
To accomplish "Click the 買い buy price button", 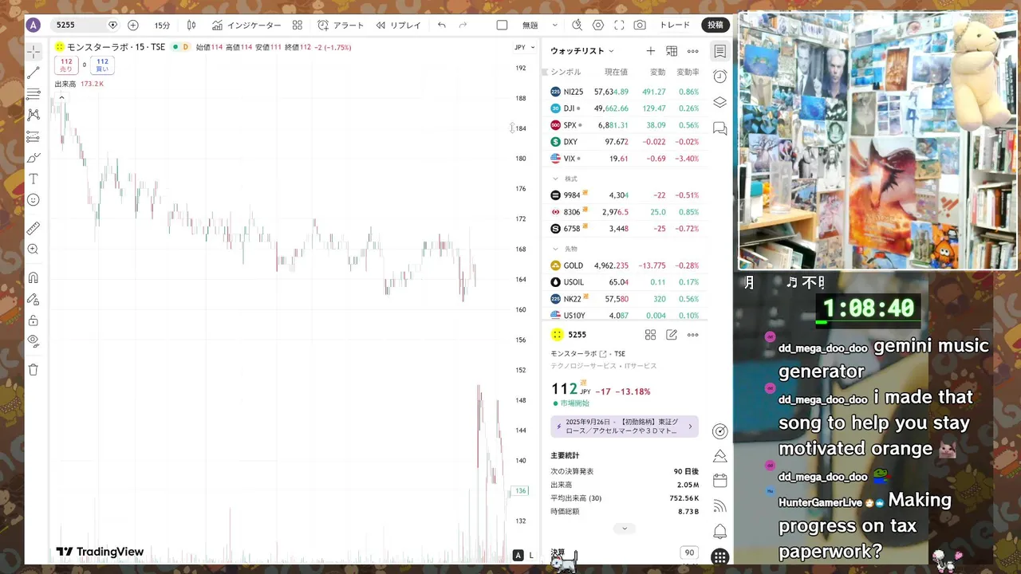I will click(x=102, y=65).
